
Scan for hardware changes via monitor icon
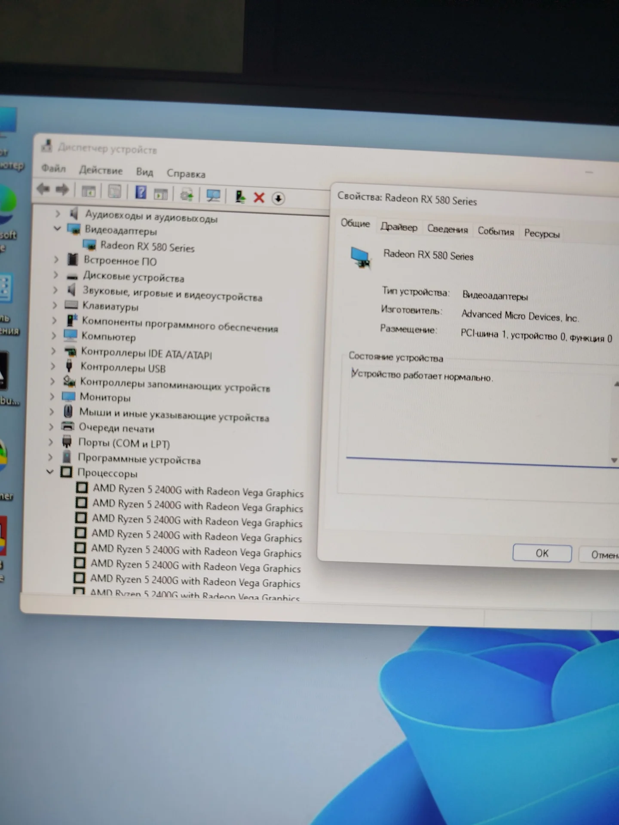point(213,196)
